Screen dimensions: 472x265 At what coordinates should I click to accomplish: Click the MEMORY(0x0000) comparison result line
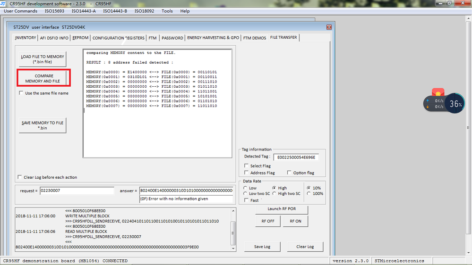coord(151,72)
